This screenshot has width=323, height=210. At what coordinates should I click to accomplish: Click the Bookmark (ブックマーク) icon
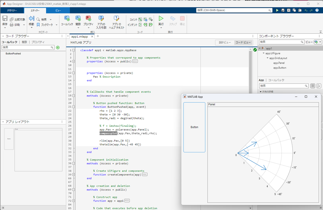(38, 25)
